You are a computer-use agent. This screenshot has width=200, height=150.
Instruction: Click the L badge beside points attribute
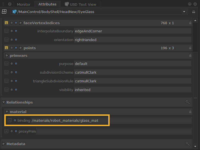tap(7, 48)
